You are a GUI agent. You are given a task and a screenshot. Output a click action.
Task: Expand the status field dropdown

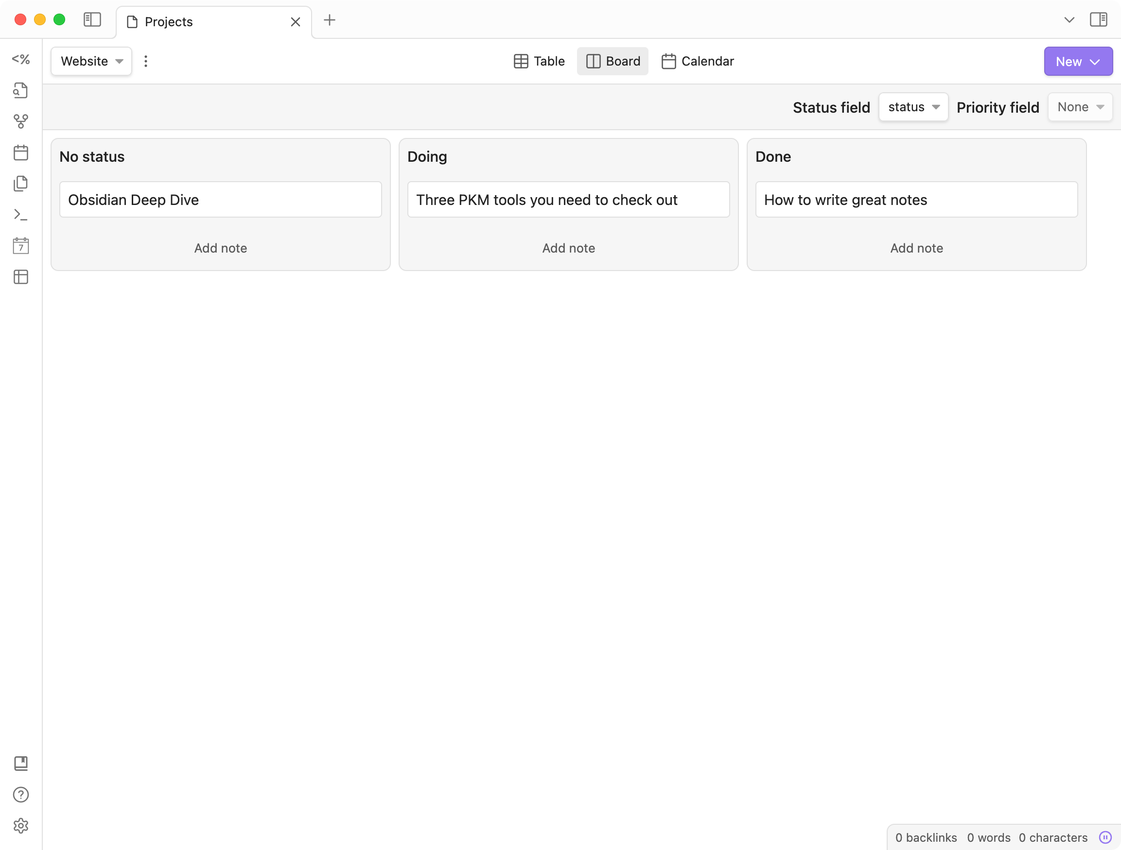[913, 107]
